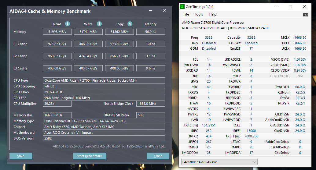Screen dimensions: 316x170
Task: Click the BIOS Version field 2502
Action: point(104,138)
